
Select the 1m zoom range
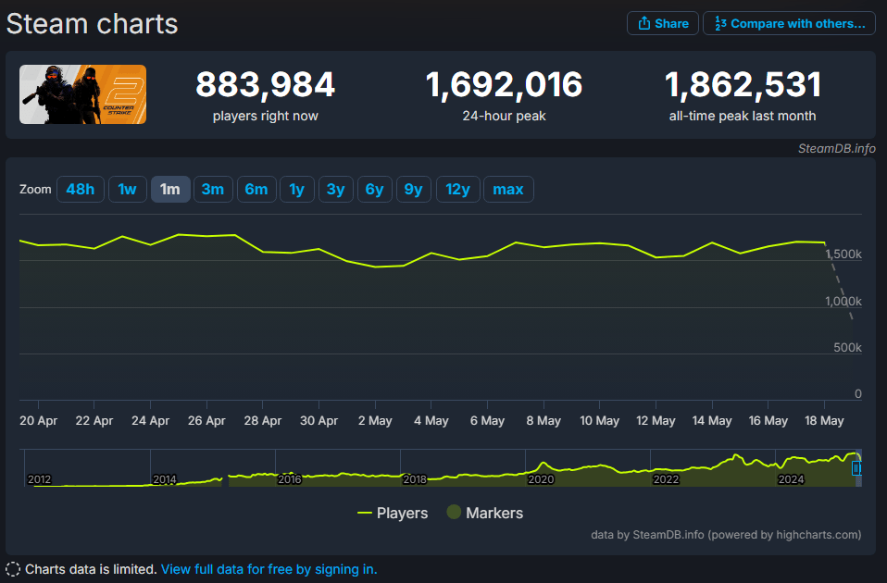pos(170,189)
